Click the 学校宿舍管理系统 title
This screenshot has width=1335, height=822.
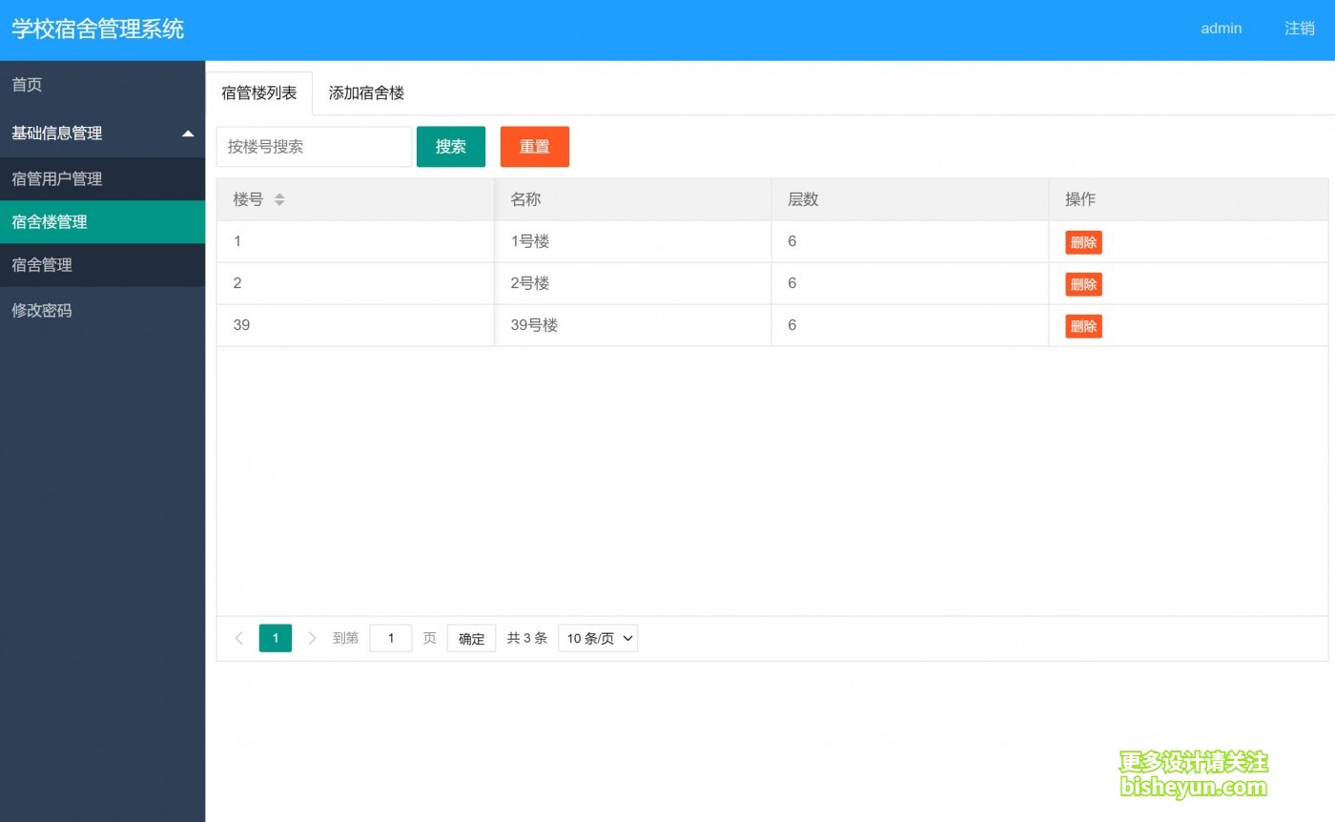97,29
